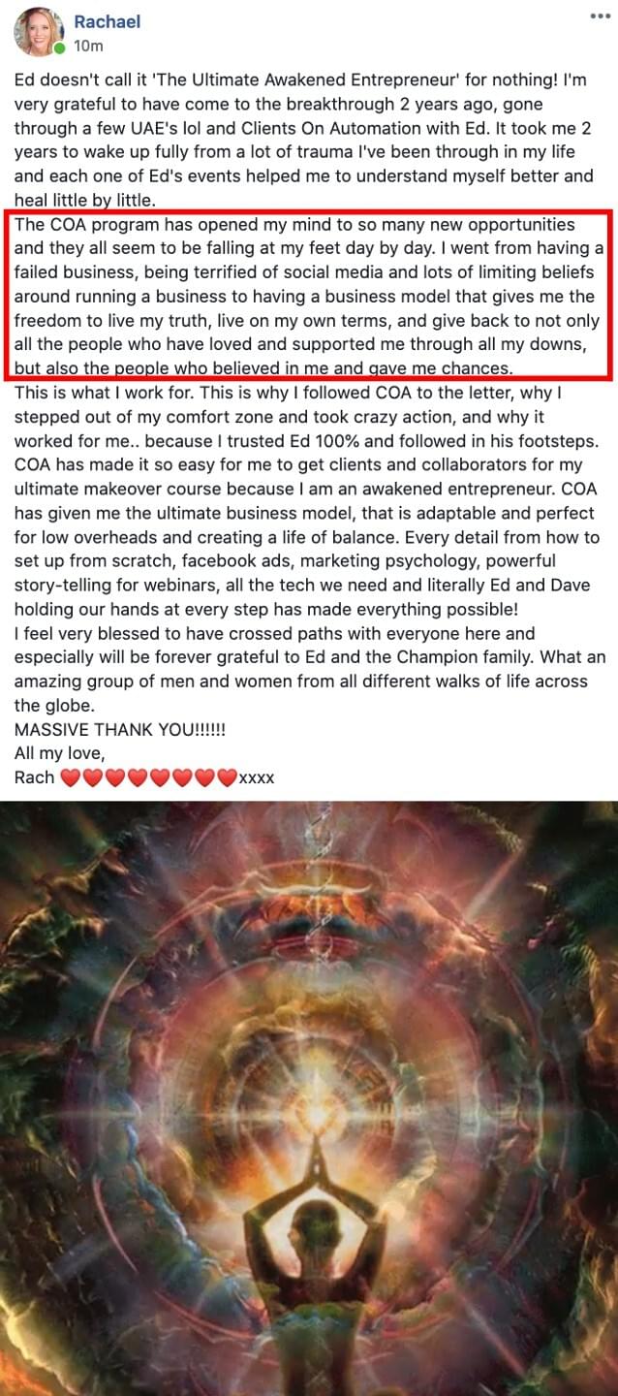Click the row of red heart emojis
The image size is (618, 1396).
pos(148,777)
